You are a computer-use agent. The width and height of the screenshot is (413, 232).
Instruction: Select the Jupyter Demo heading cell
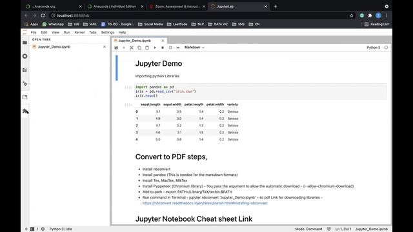(x=159, y=63)
